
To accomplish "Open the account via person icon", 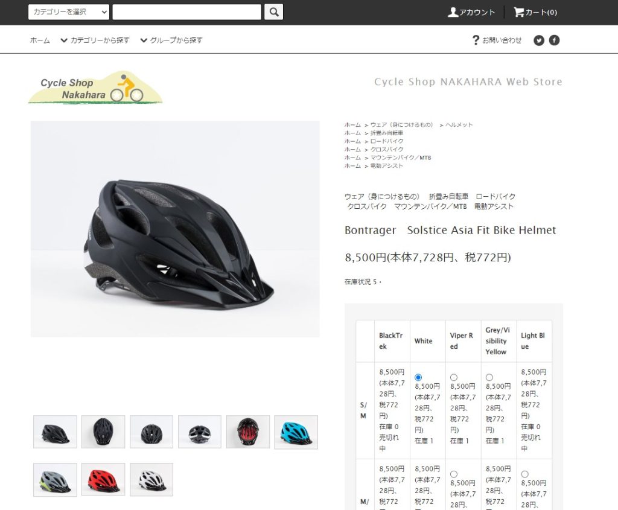I will (453, 12).
